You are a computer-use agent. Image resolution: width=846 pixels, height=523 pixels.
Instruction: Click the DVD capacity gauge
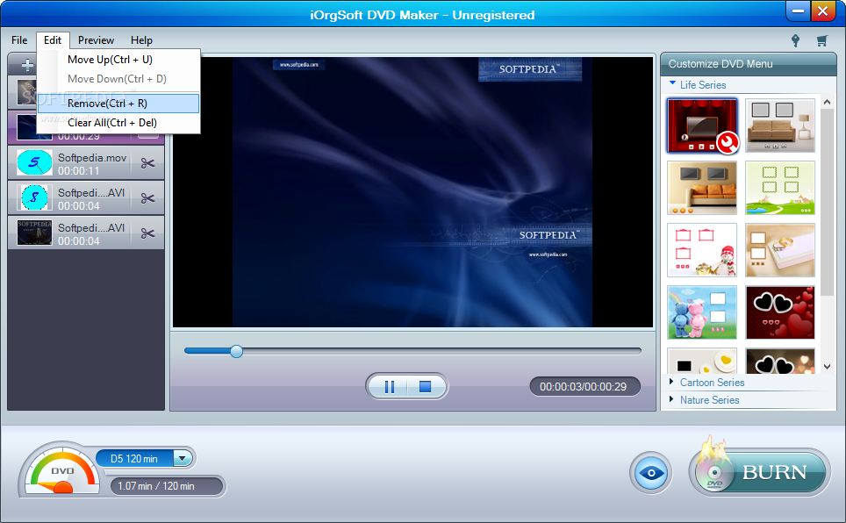pos(61,470)
